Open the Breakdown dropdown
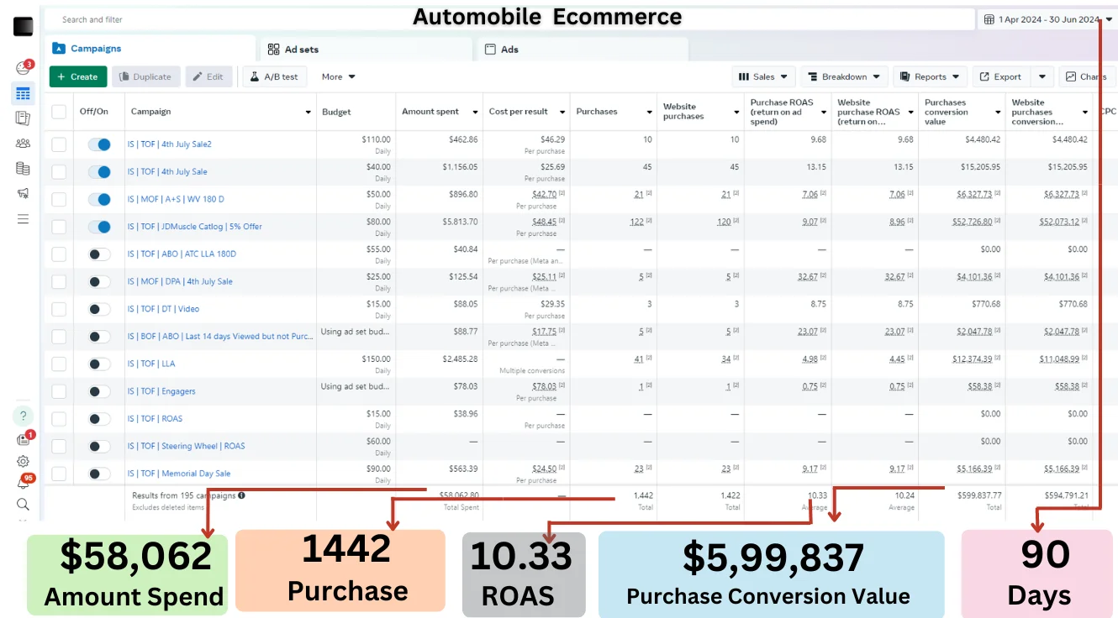 [x=844, y=76]
